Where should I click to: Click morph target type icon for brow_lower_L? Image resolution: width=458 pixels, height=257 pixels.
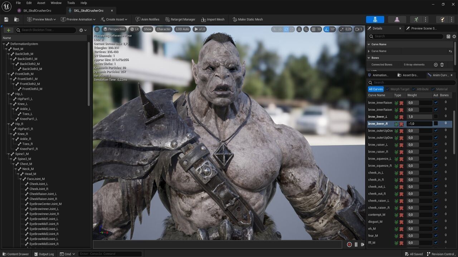point(396,117)
